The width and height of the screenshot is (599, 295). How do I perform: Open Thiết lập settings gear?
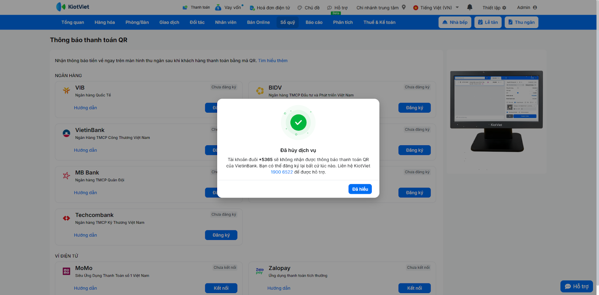pyautogui.click(x=494, y=7)
